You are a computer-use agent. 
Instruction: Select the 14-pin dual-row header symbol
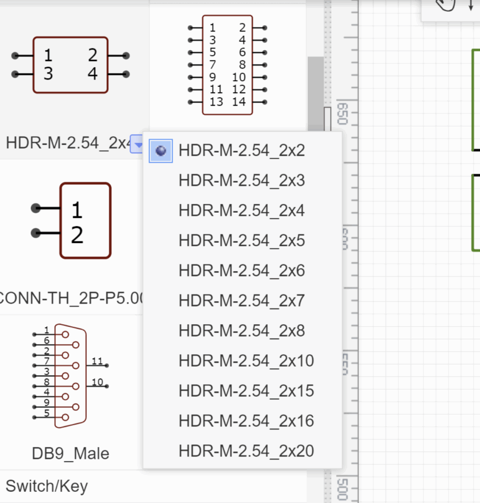pyautogui.click(x=226, y=64)
